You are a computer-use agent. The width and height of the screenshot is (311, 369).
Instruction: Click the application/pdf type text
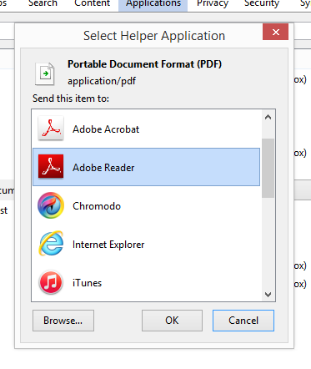(102, 81)
